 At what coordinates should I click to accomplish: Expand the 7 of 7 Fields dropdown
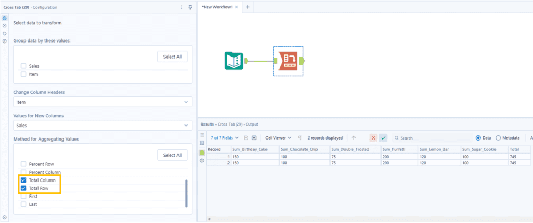225,138
